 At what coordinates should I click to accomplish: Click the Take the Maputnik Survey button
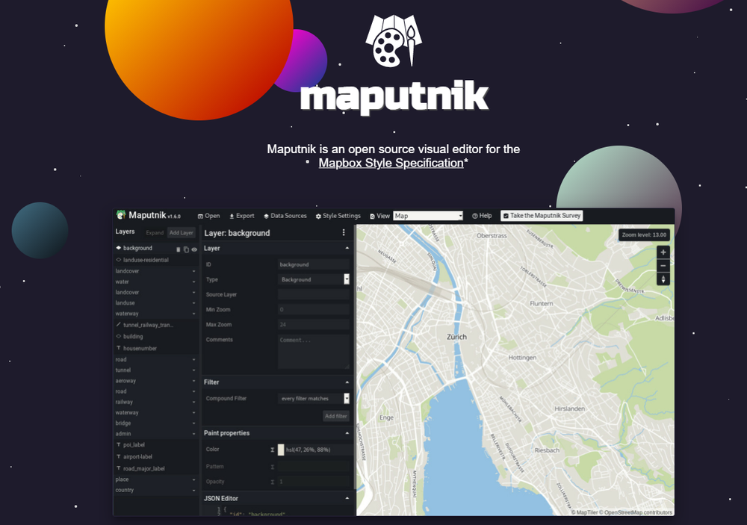point(542,215)
